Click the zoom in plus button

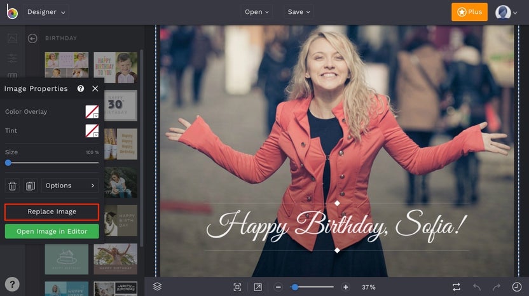345,287
